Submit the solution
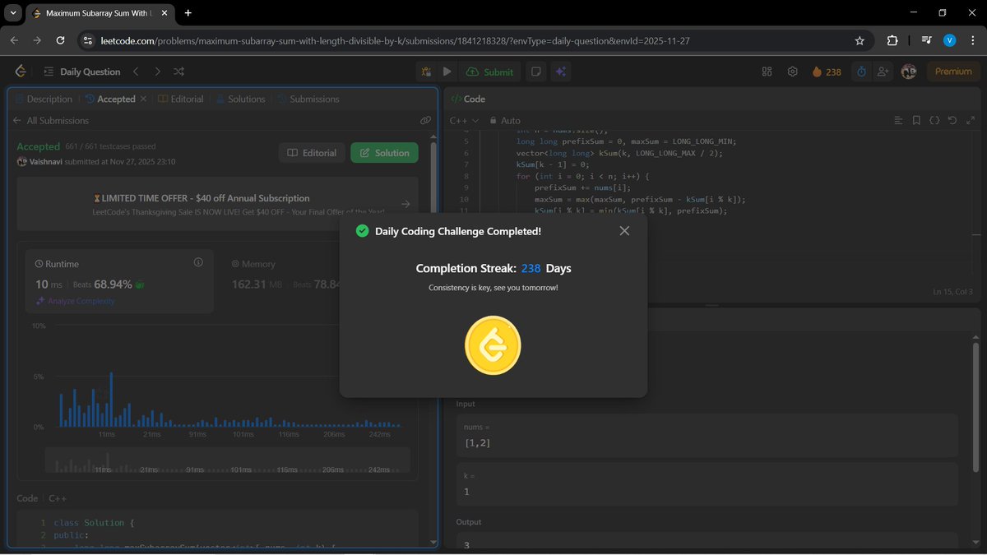987x555 pixels. click(490, 72)
